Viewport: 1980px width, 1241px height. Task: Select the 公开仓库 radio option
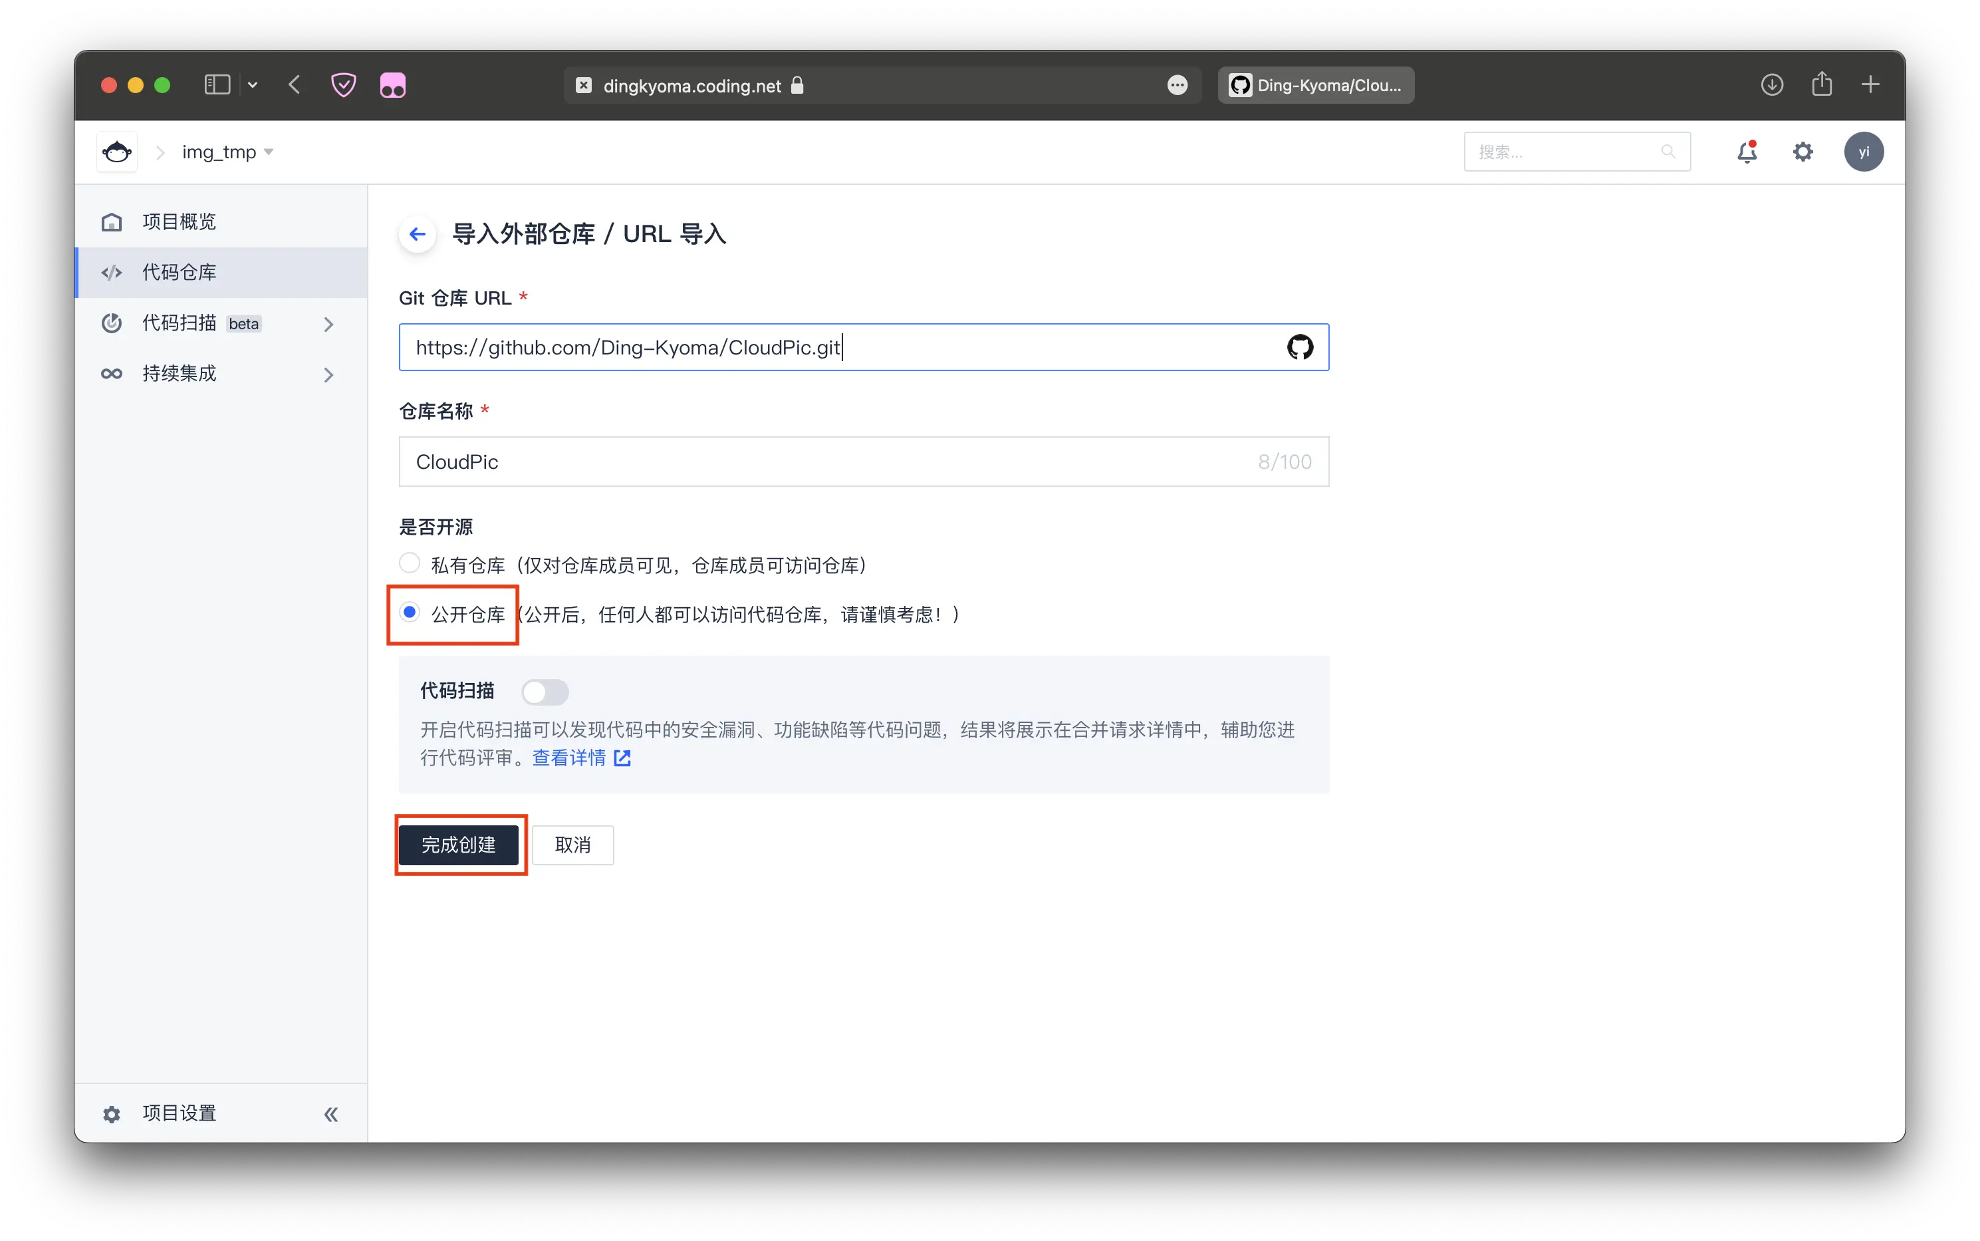point(410,613)
